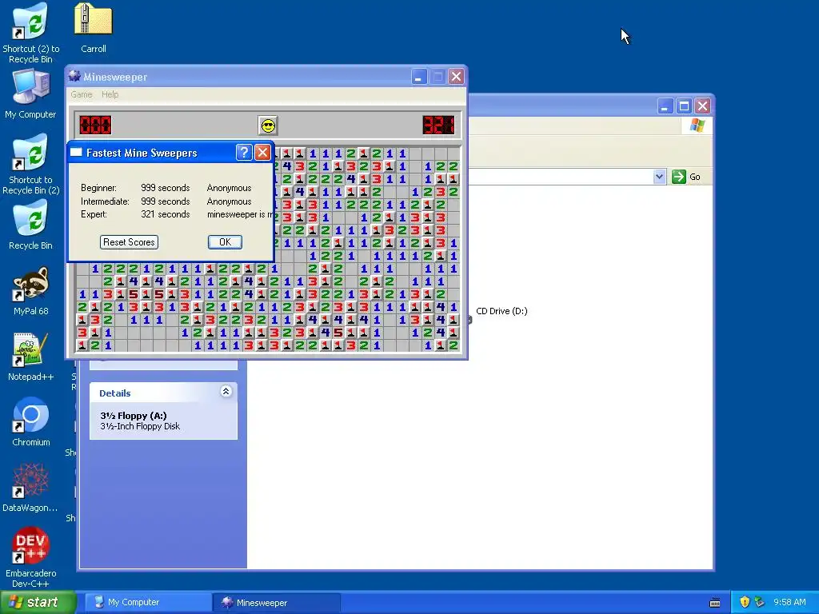Click the Windows flag logo in My Computer
The height and width of the screenshot is (614, 819).
[x=697, y=126]
